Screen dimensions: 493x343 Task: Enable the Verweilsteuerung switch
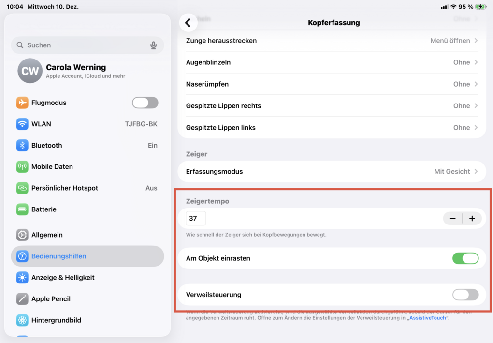click(x=465, y=295)
